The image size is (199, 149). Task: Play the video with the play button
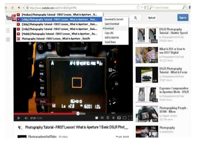19,118
